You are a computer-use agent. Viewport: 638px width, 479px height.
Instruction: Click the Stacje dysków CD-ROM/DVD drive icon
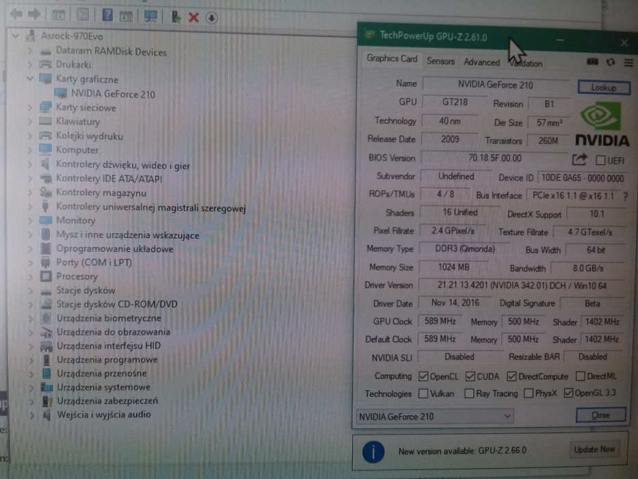46,304
